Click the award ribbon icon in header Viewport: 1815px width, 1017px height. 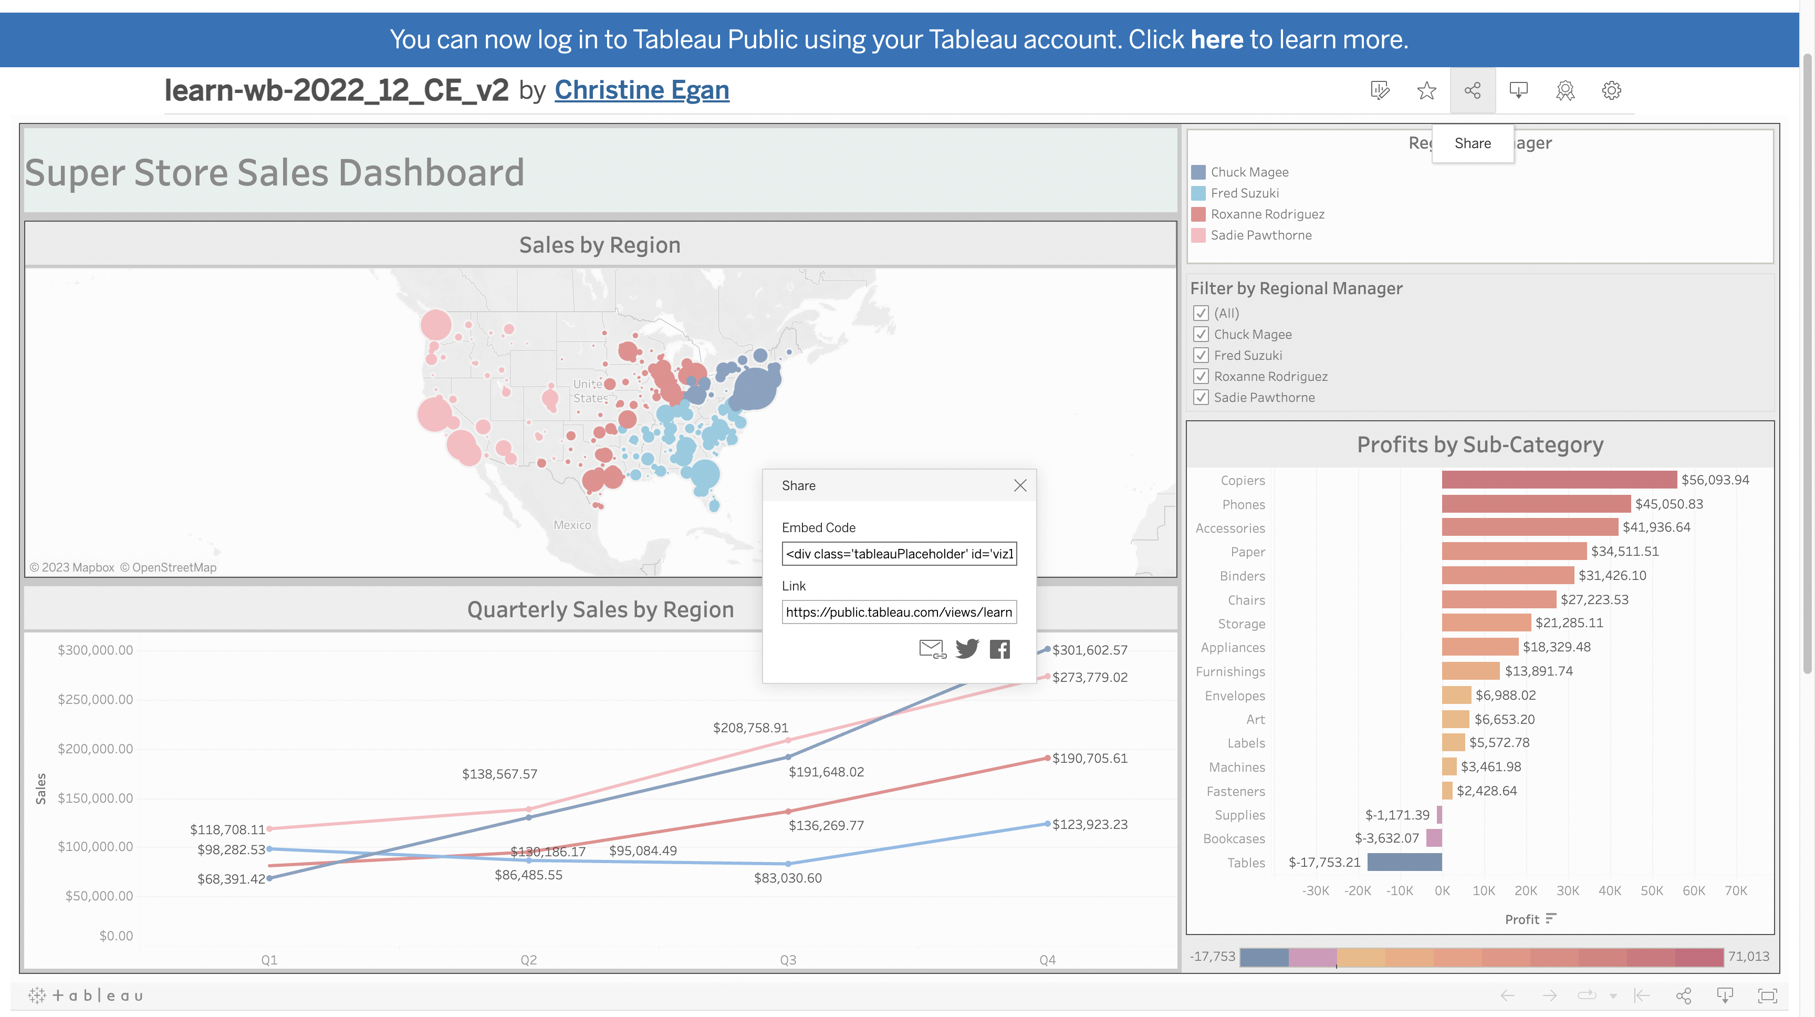(1565, 90)
